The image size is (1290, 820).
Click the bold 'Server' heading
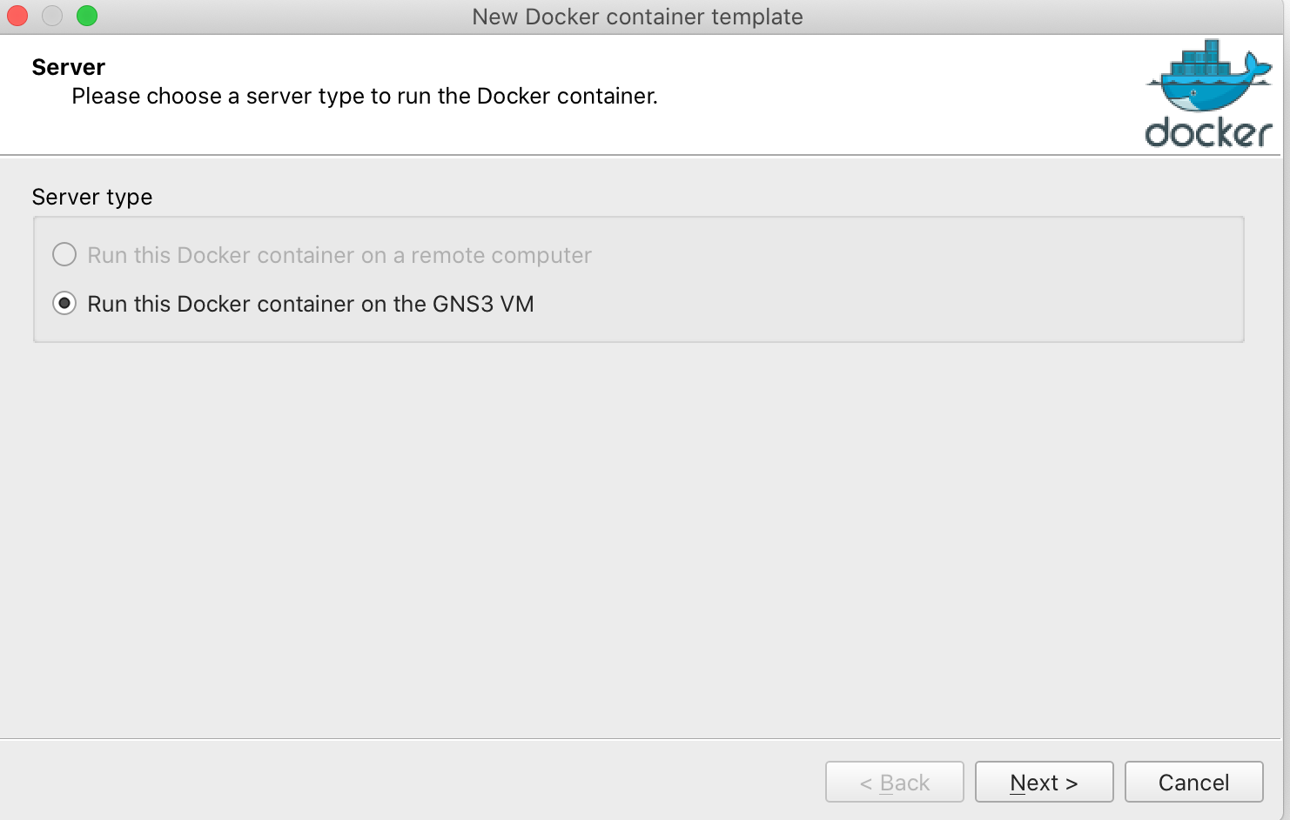click(x=68, y=66)
